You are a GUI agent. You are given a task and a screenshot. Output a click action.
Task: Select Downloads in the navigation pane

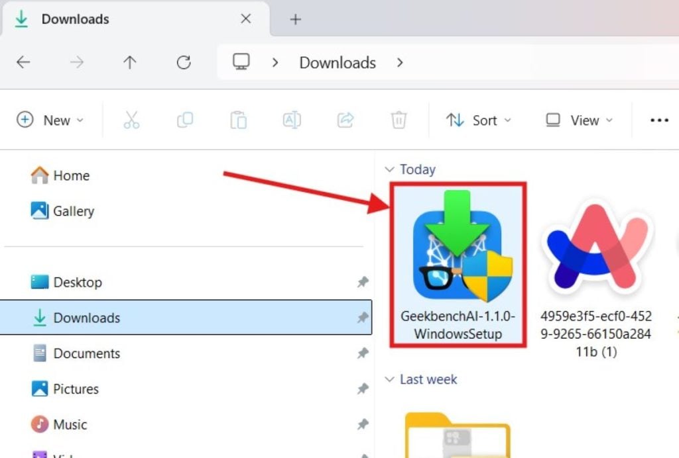pos(186,318)
